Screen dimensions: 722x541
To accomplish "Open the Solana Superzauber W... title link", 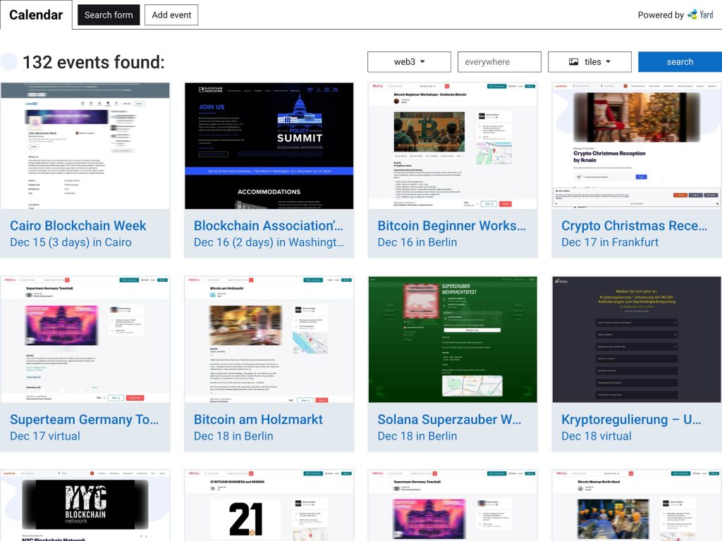I will [x=449, y=419].
